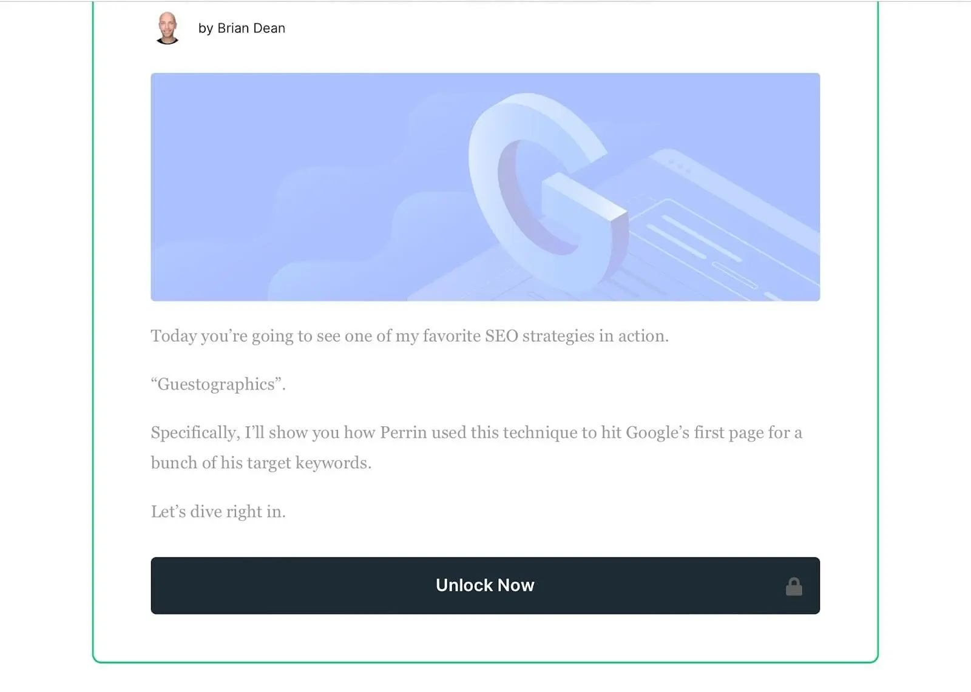971x692 pixels.
Task: Click the Unlock Now button
Action: tap(485, 585)
